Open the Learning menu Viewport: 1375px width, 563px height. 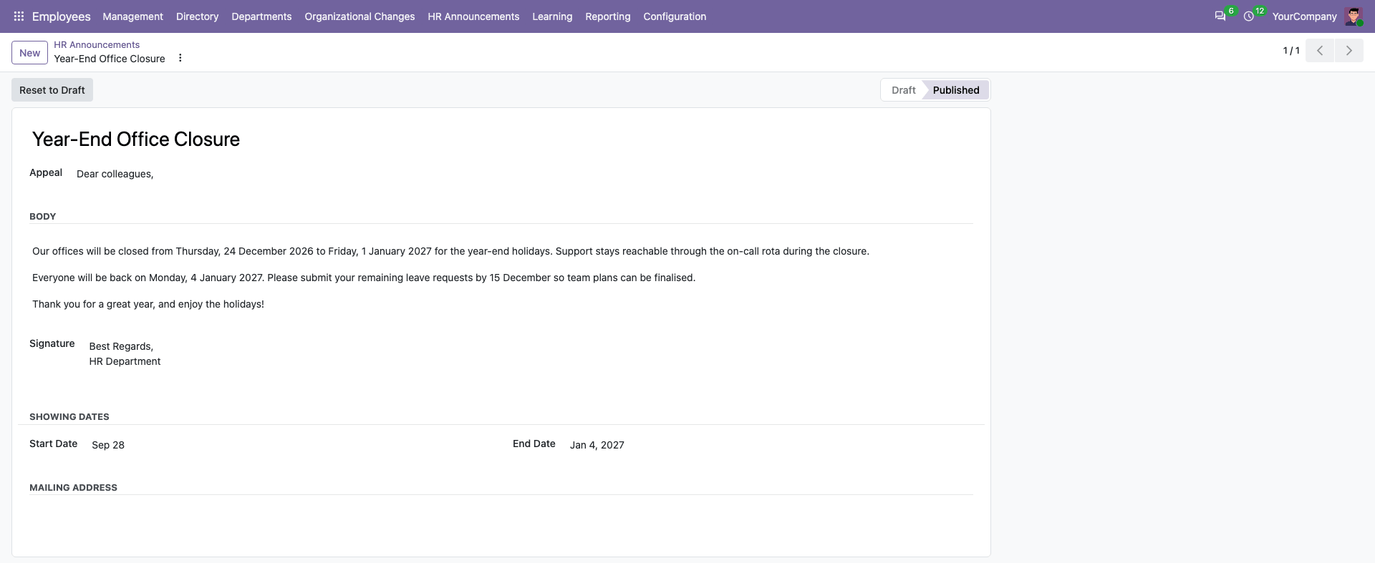pyautogui.click(x=552, y=16)
